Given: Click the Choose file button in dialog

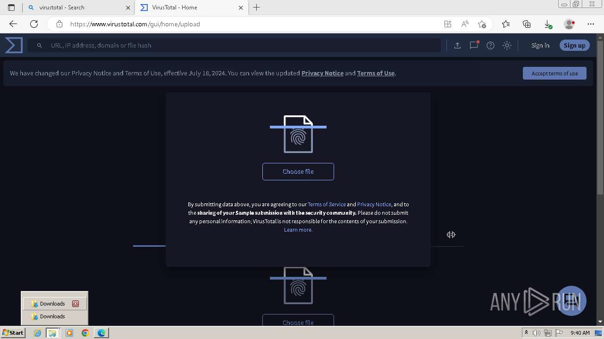Looking at the screenshot, I should click(298, 171).
